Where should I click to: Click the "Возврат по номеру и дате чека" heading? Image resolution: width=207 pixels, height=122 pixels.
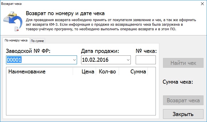[65, 13]
